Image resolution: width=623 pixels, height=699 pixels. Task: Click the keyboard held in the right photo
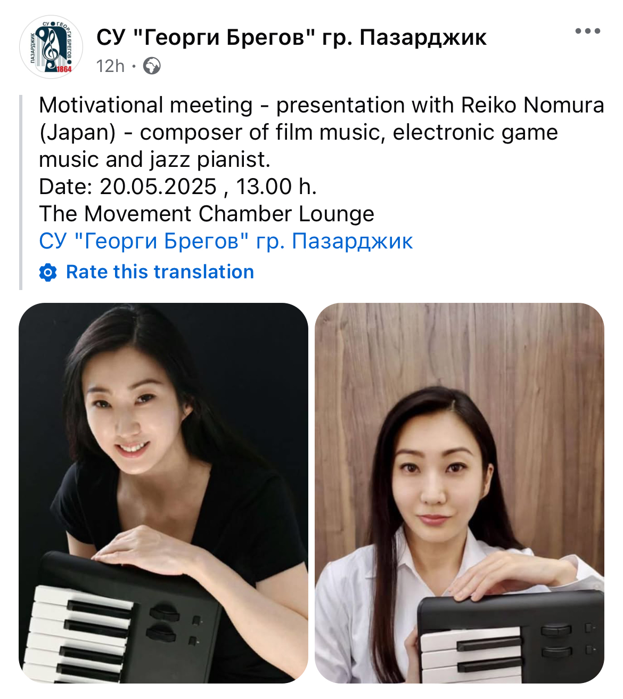coord(510,637)
